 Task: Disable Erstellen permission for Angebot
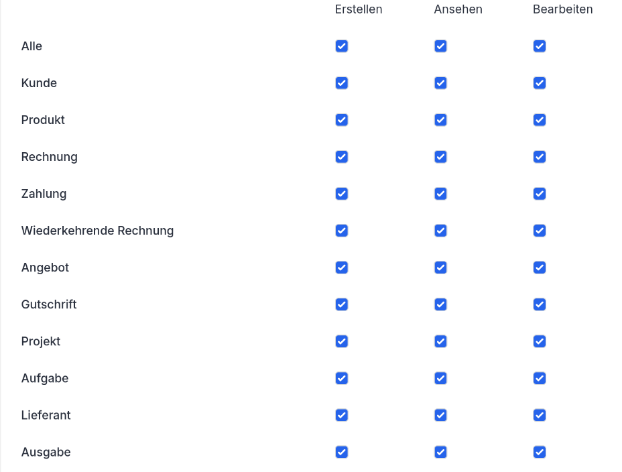[342, 268]
